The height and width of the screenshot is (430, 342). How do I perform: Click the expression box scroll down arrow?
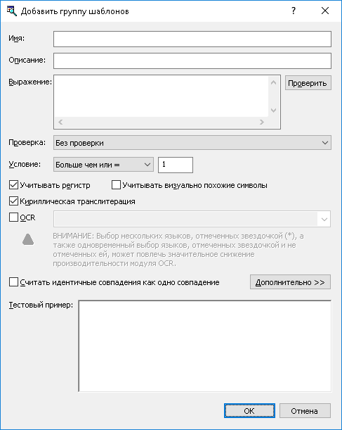coord(273,110)
